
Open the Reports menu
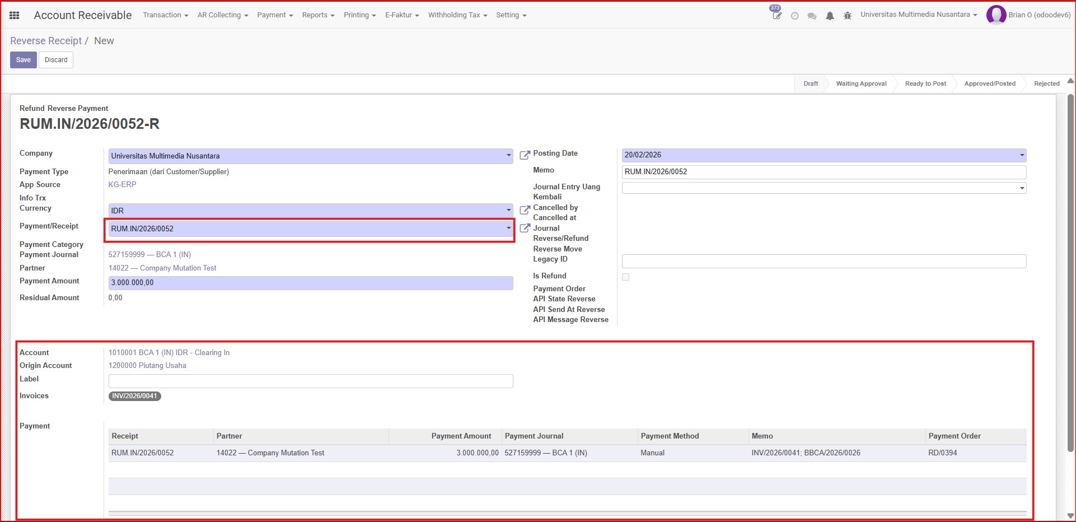(318, 15)
